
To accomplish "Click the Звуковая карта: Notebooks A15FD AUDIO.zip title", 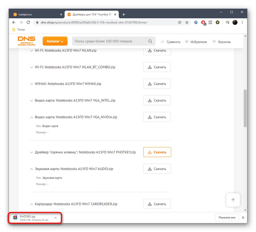I will coord(74,169).
